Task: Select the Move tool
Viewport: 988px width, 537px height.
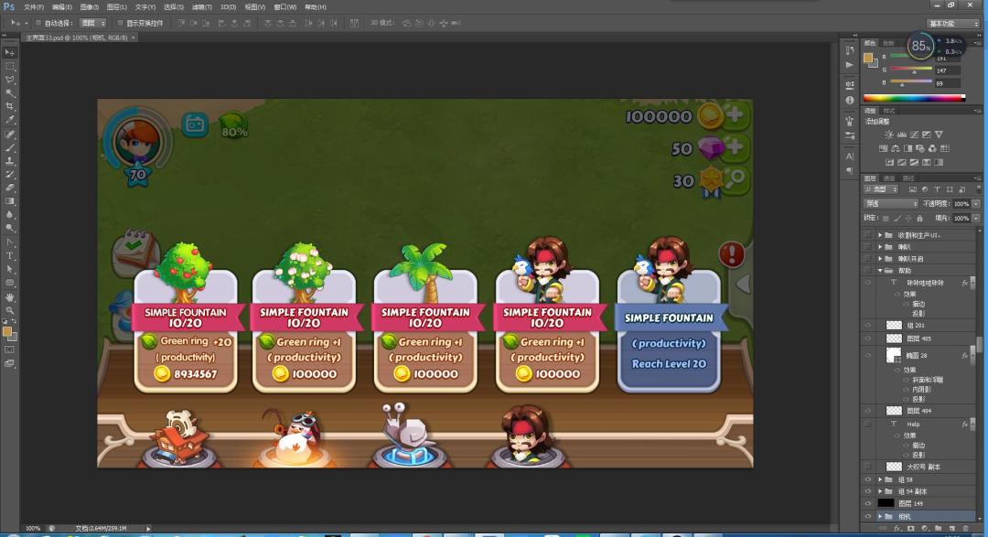Action: (x=11, y=53)
